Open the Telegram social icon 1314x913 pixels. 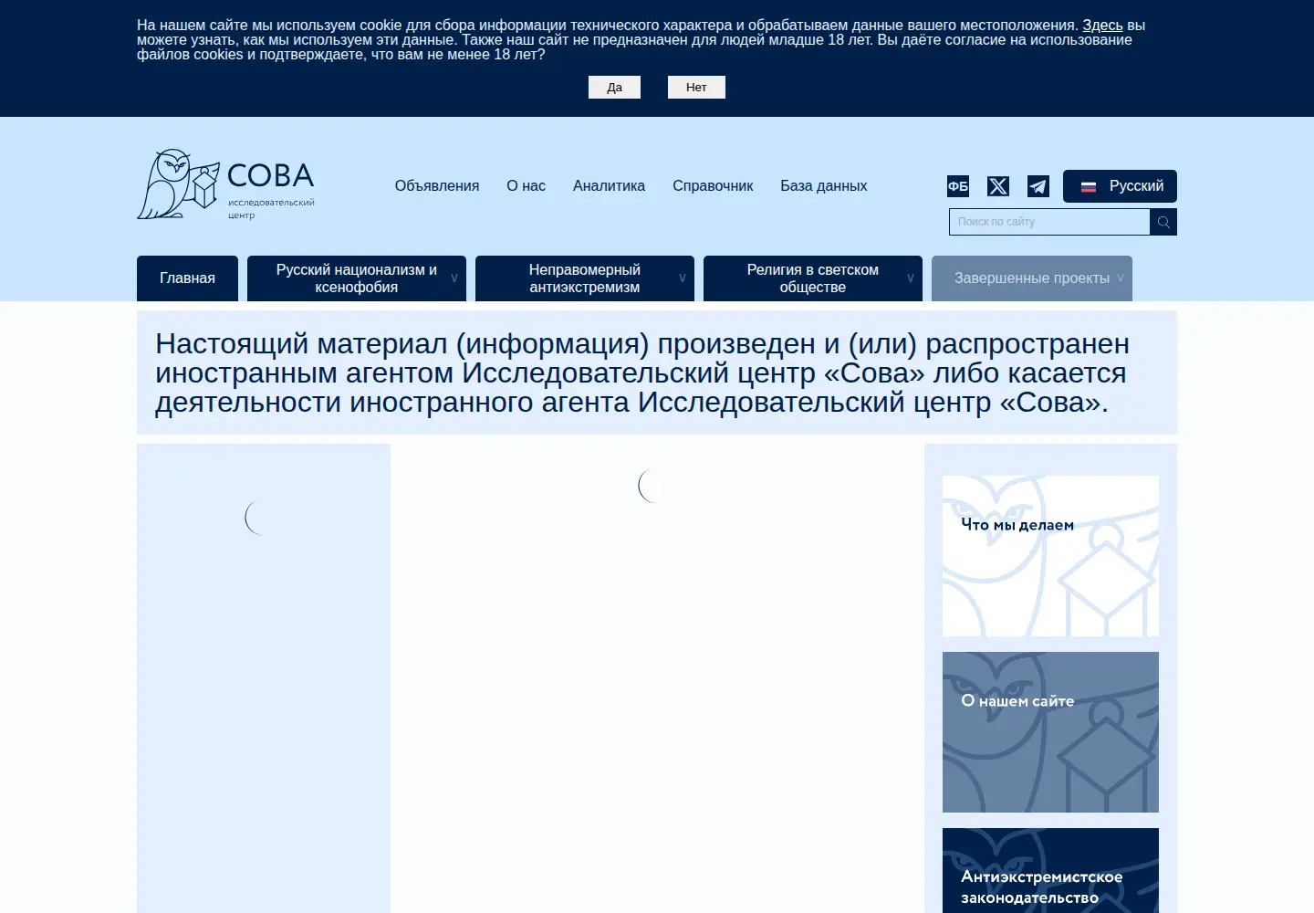coord(1038,186)
